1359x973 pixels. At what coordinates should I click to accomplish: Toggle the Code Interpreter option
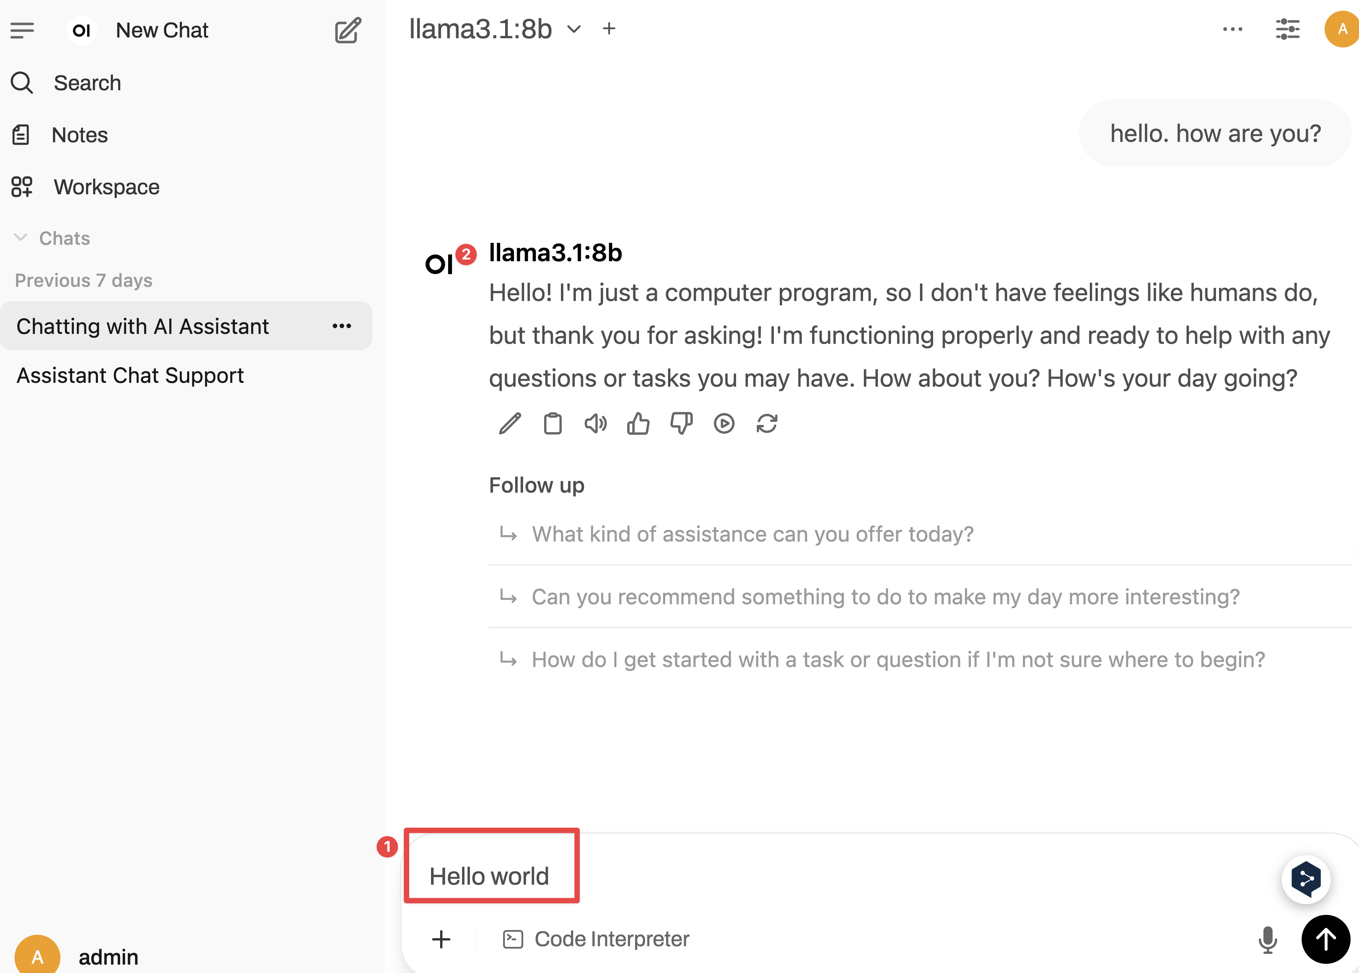596,939
